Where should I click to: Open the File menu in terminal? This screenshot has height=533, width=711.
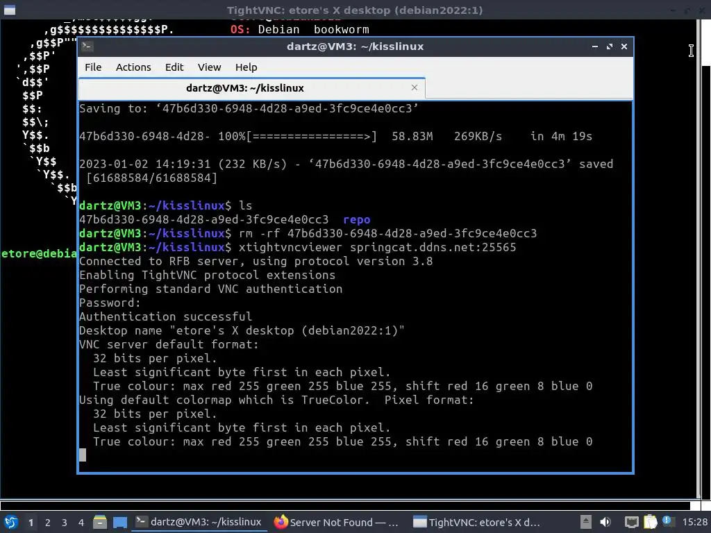pos(93,67)
